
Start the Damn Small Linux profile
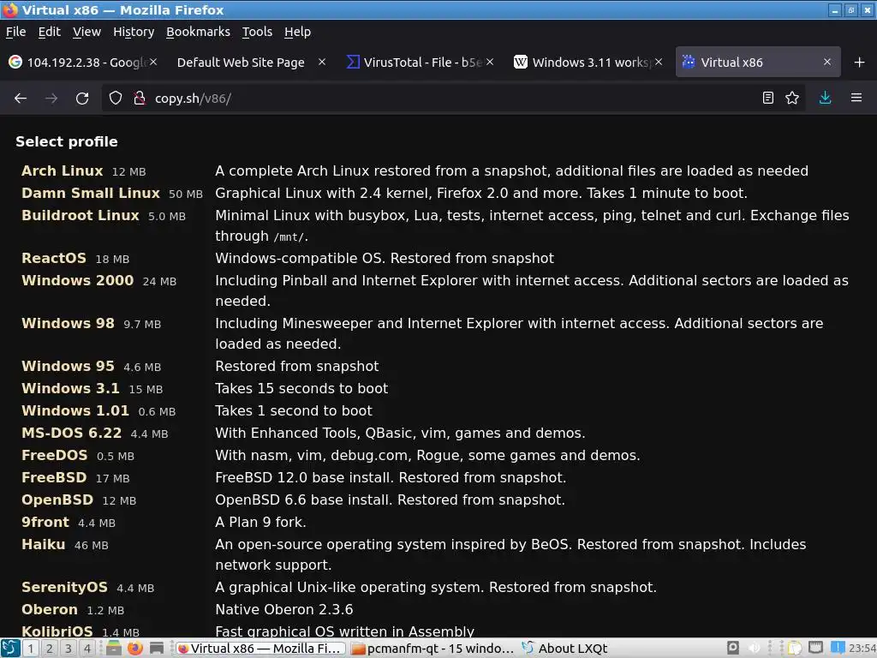point(91,193)
